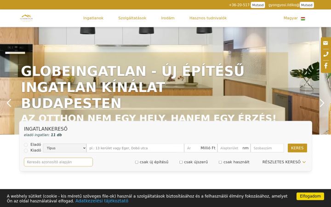Click the GlobeIngatlan logo
The height and width of the screenshot is (207, 331).
pyautogui.click(x=26, y=18)
